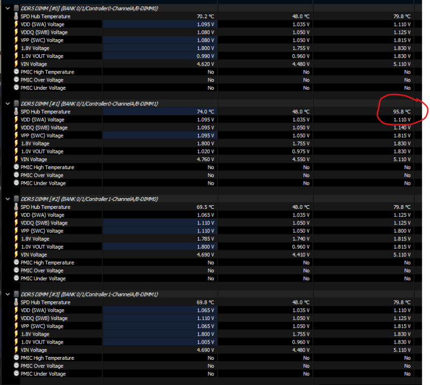Click lightning icon of DIMM [#2] 1.8V Voltage
430x385 pixels.
(16, 238)
